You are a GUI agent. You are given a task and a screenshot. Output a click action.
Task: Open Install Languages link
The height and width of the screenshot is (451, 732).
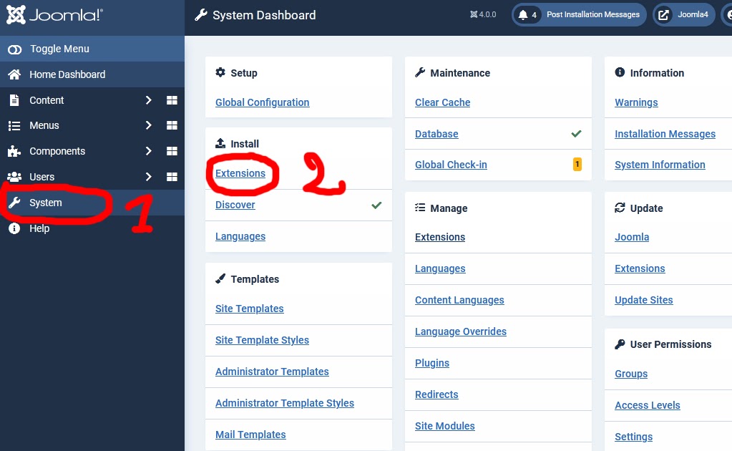[x=240, y=237]
